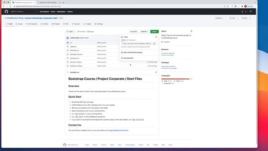Open the Insights tab
268x151 pixels.
point(88,24)
